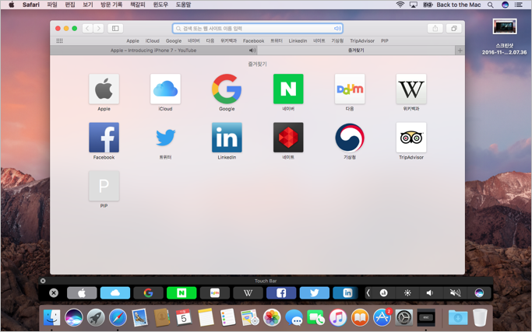
Task: Launch Photos from the Dock
Action: [272, 317]
